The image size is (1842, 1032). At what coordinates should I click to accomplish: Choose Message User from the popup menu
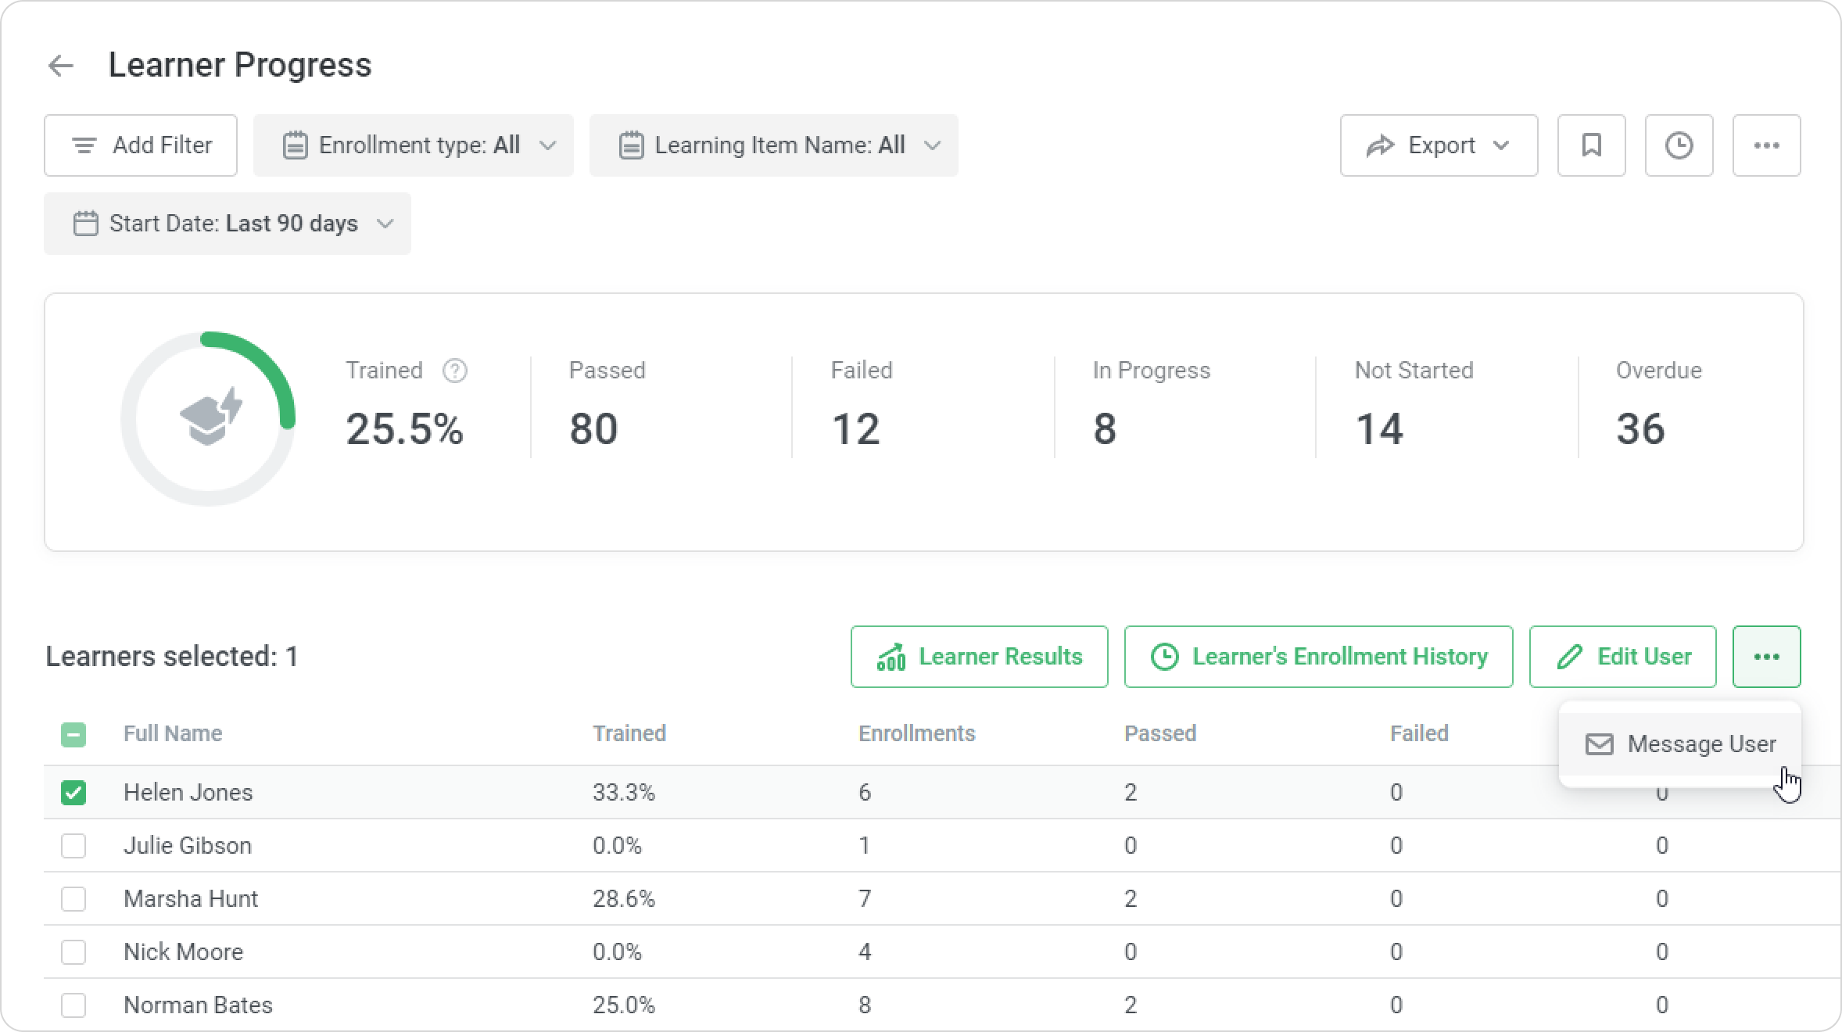pos(1680,744)
